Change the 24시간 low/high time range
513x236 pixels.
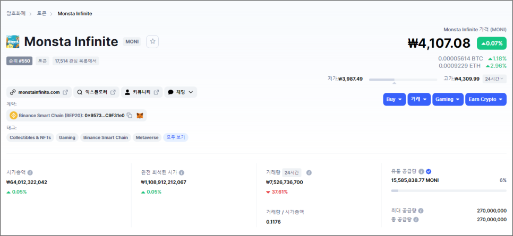coord(494,79)
